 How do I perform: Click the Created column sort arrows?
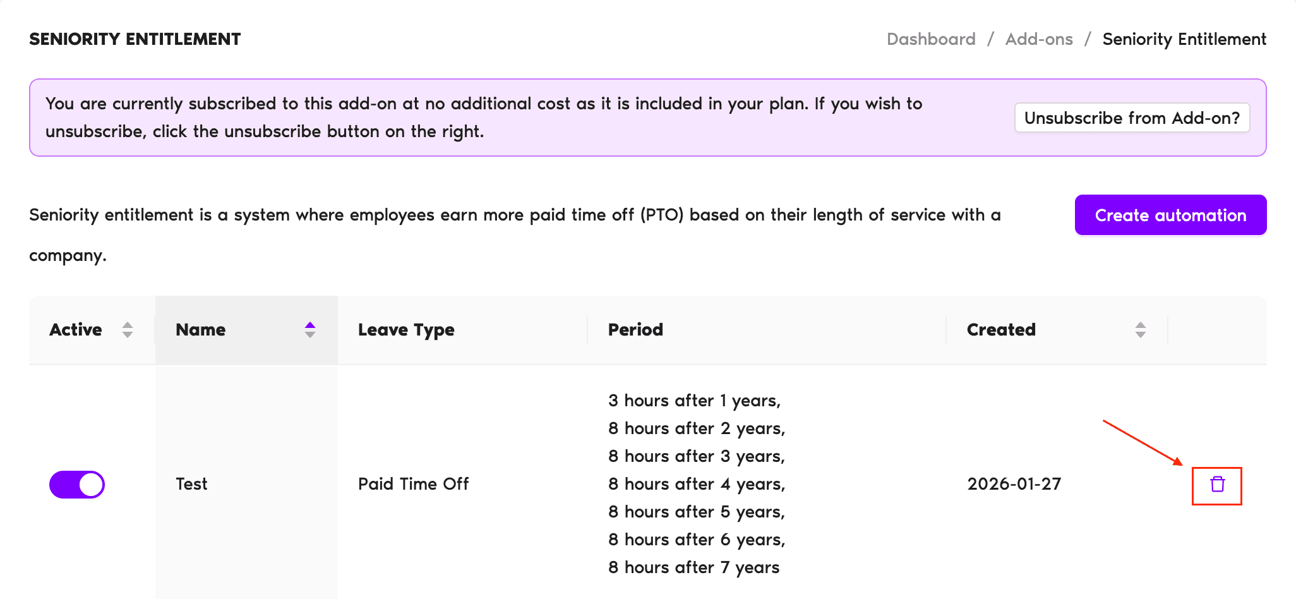click(x=1140, y=330)
